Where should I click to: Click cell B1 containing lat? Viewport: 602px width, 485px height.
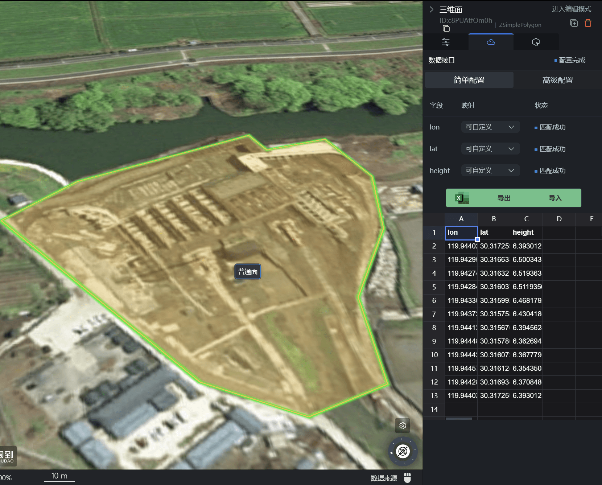494,233
